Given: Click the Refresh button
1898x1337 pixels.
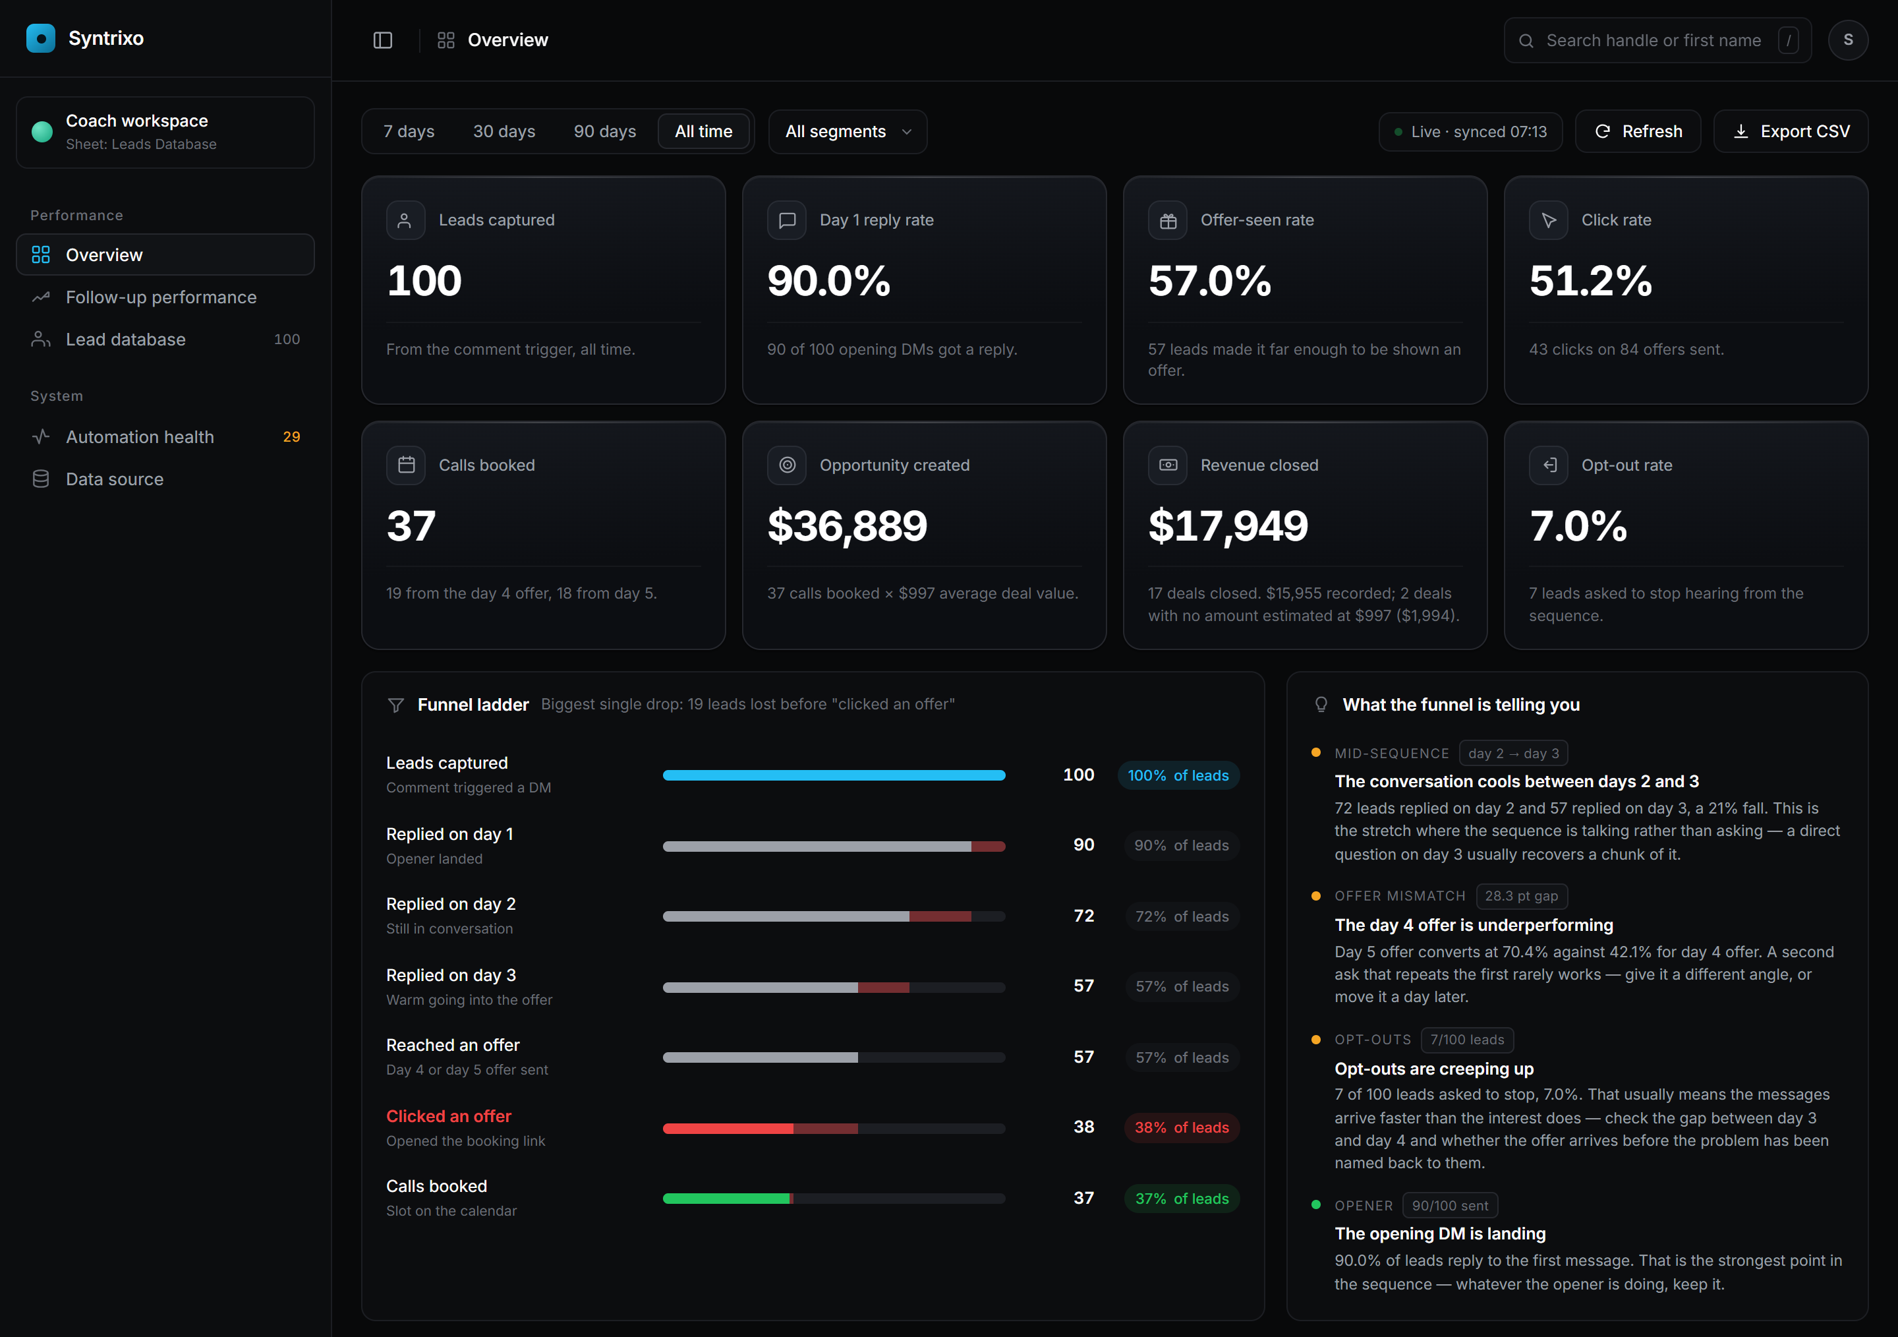Looking at the screenshot, I should 1638,131.
